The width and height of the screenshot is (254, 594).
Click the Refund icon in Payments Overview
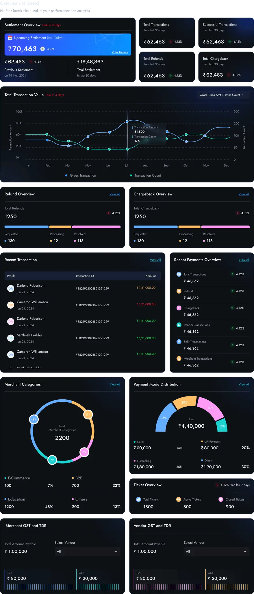coord(179,291)
